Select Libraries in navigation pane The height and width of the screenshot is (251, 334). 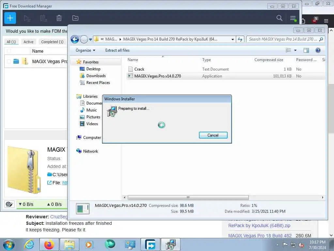[90, 96]
